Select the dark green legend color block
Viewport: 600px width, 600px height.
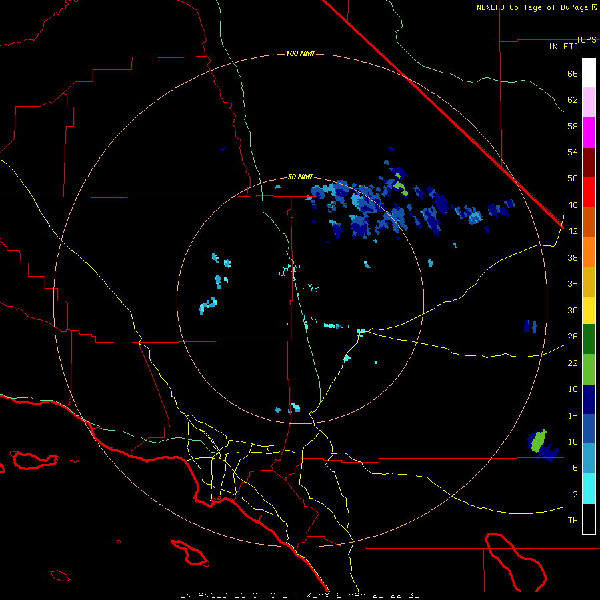589,339
